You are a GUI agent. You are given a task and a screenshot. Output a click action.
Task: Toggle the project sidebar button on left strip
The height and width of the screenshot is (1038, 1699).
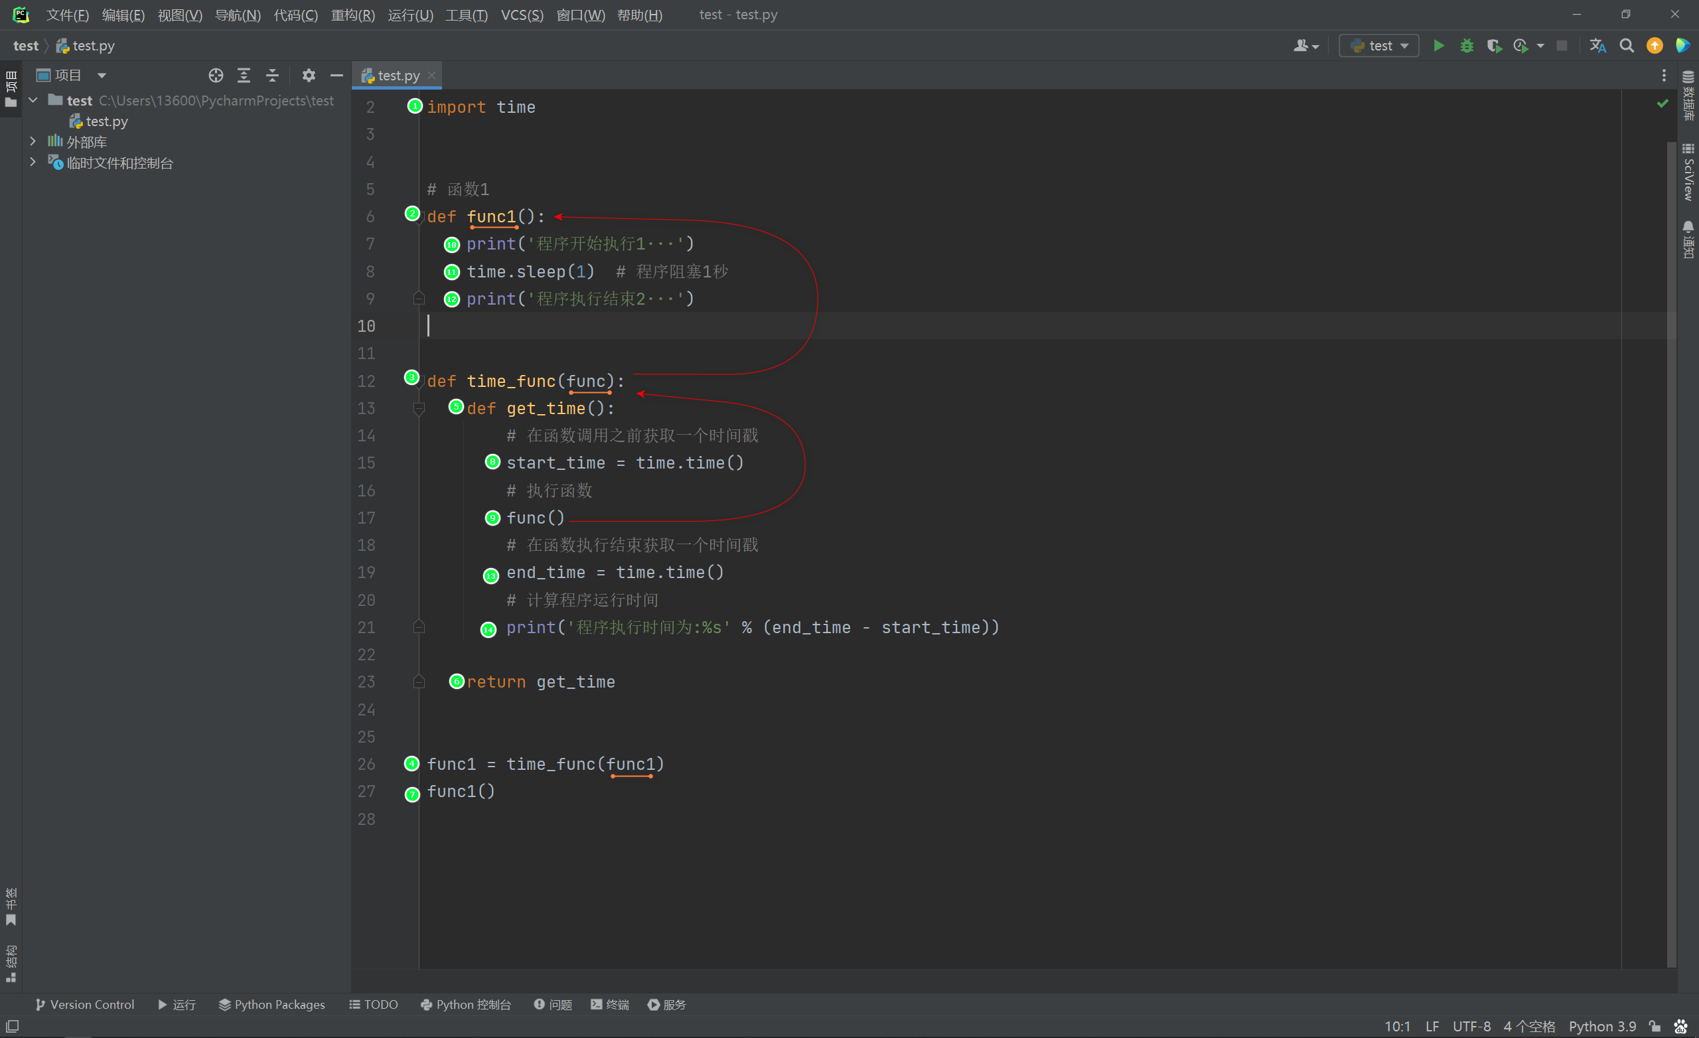pyautogui.click(x=11, y=89)
